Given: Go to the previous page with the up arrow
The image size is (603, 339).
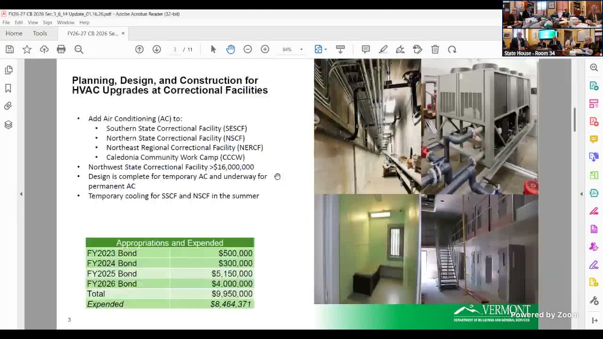Looking at the screenshot, I should [x=139, y=49].
